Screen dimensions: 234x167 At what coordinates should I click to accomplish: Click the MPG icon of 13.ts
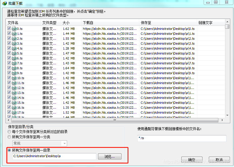pos(14,93)
